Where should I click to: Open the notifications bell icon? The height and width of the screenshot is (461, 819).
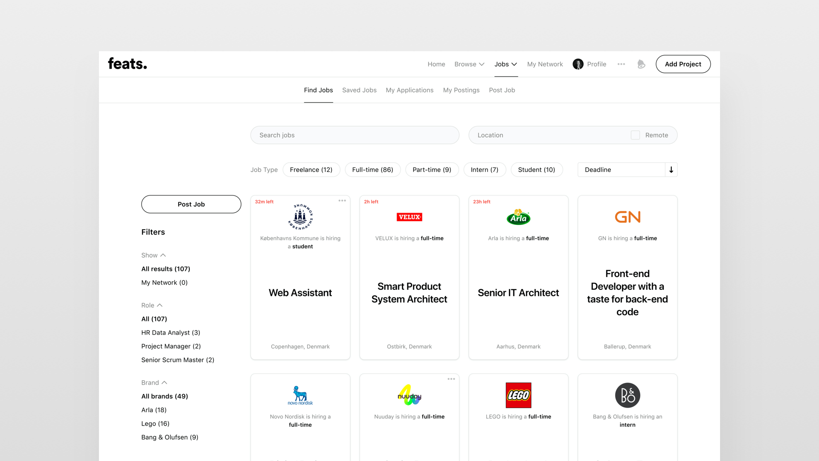click(x=641, y=64)
